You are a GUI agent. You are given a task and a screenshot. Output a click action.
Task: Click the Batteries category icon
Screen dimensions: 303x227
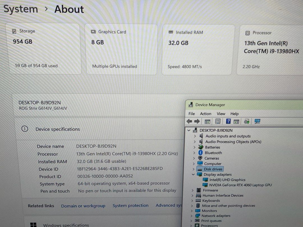(200, 147)
